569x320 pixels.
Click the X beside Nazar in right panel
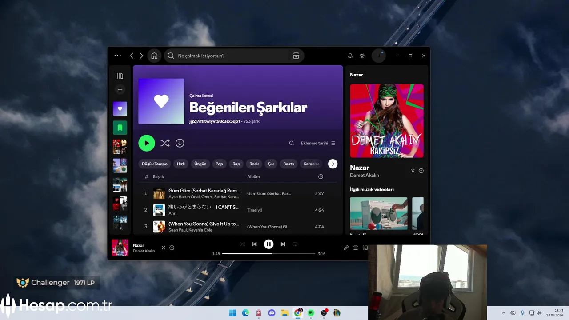pyautogui.click(x=413, y=171)
